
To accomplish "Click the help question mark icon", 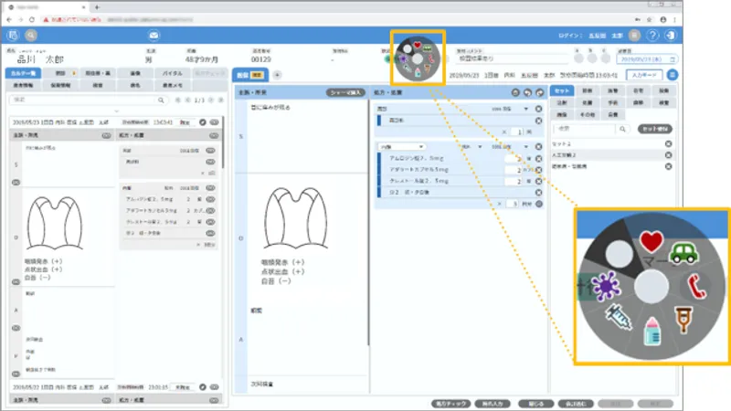I will 652,35.
